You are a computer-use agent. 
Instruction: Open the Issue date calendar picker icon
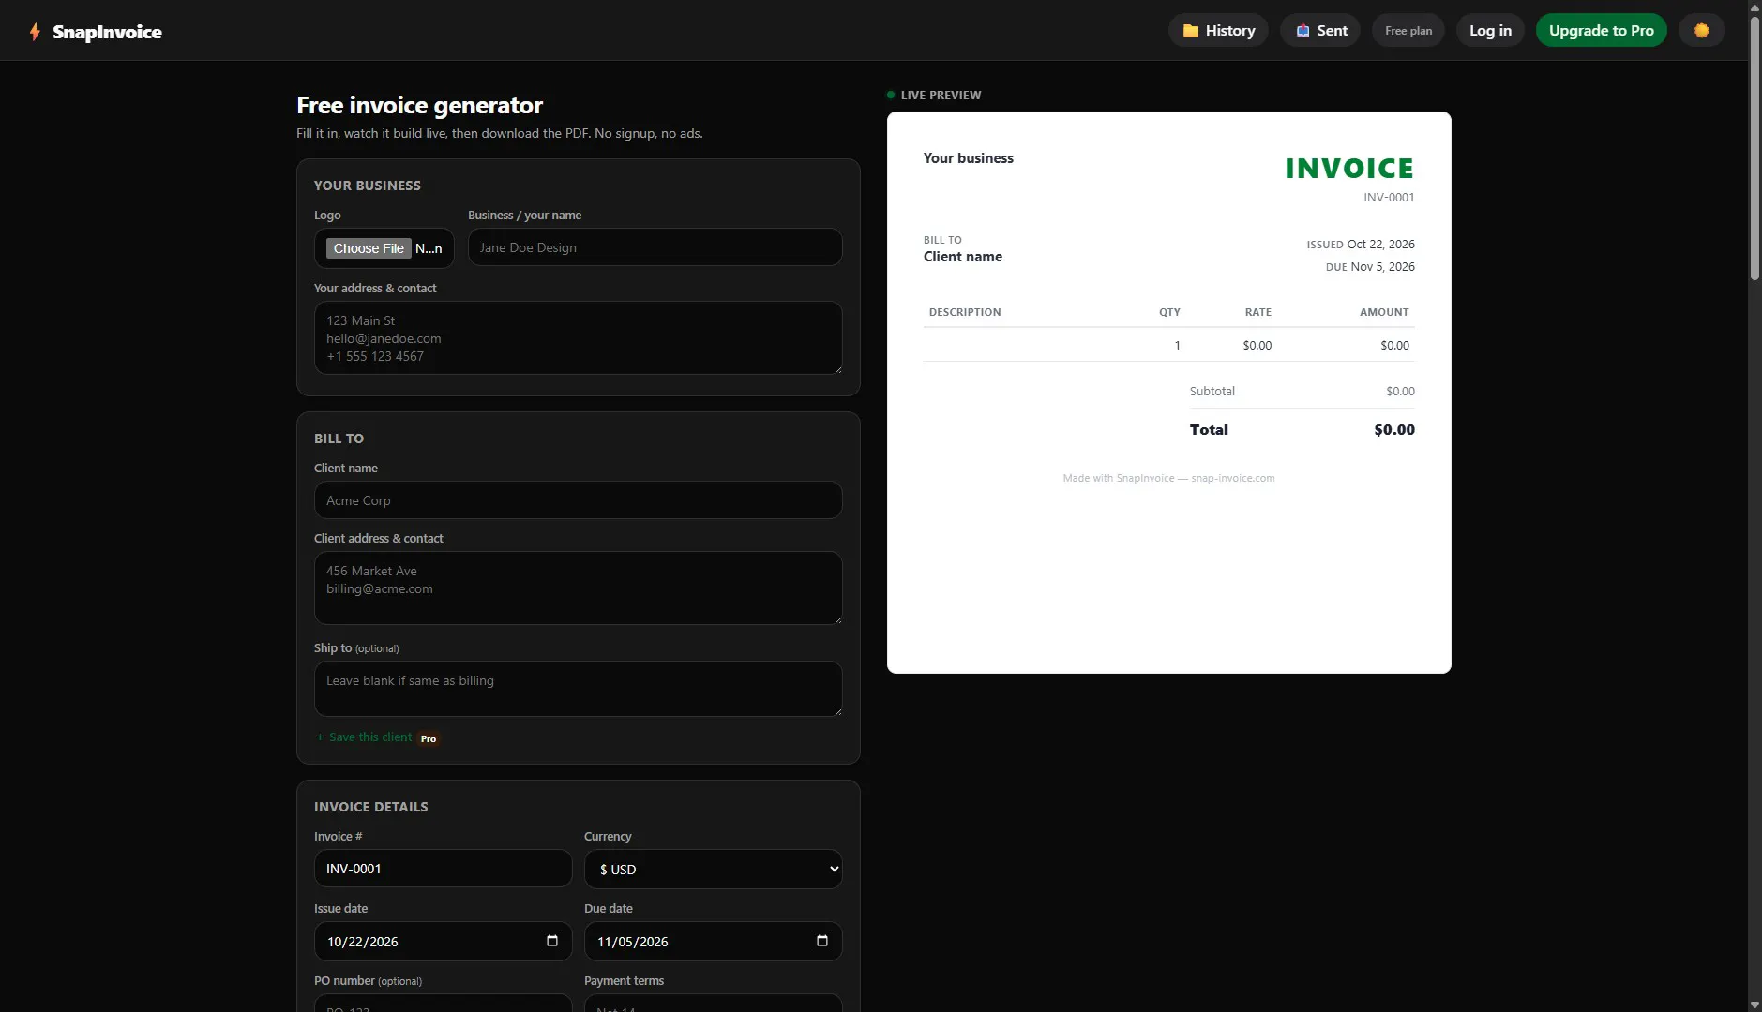tap(552, 941)
